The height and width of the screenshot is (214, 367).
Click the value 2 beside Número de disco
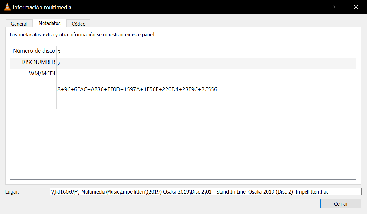pos(59,53)
